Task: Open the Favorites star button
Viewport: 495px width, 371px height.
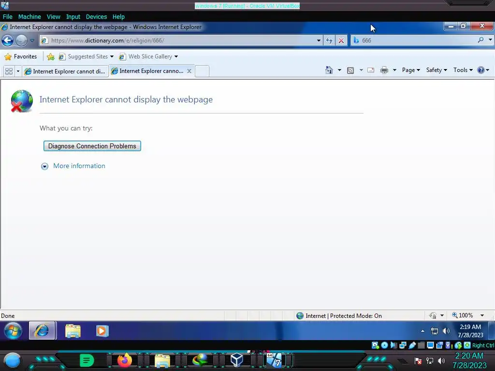Action: click(20, 57)
